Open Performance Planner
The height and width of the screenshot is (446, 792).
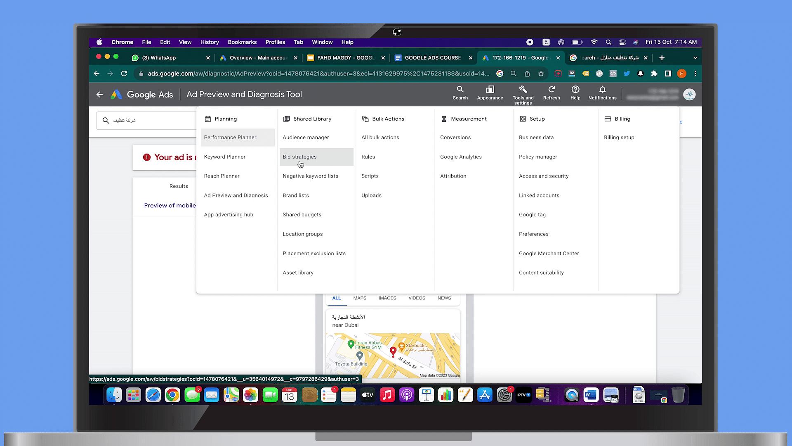pos(238,138)
